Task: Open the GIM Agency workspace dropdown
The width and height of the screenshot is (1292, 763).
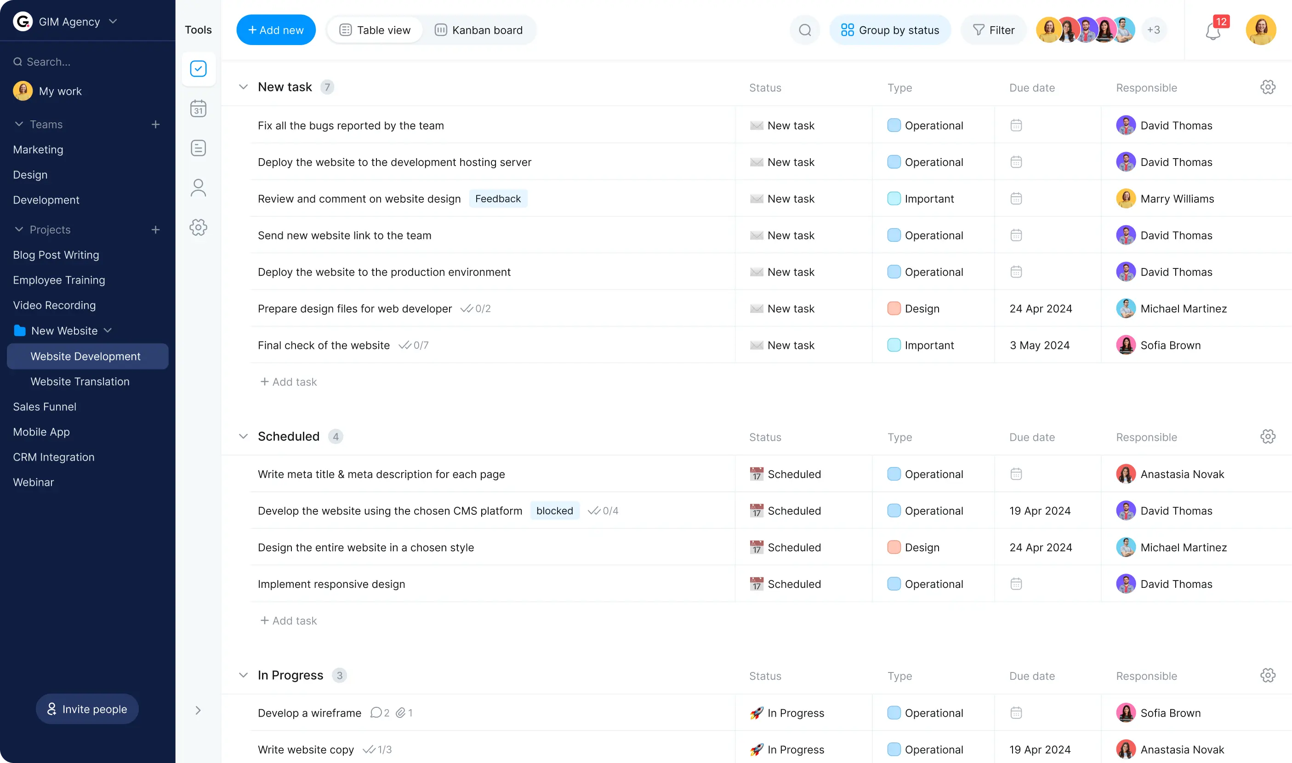Action: (x=113, y=21)
